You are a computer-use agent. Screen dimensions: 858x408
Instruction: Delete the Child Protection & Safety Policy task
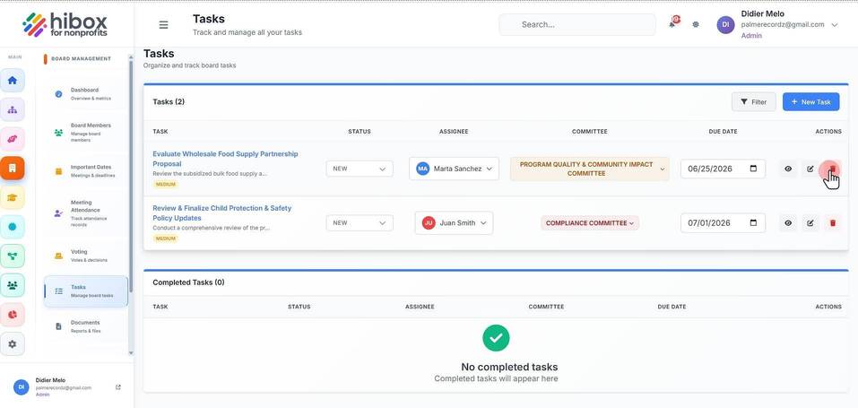[833, 223]
